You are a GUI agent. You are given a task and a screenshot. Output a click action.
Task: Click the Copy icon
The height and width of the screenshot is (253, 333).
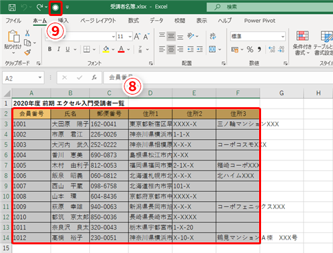[27, 43]
